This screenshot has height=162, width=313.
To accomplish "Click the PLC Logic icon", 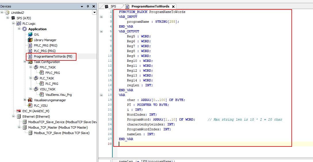I will (19, 24).
